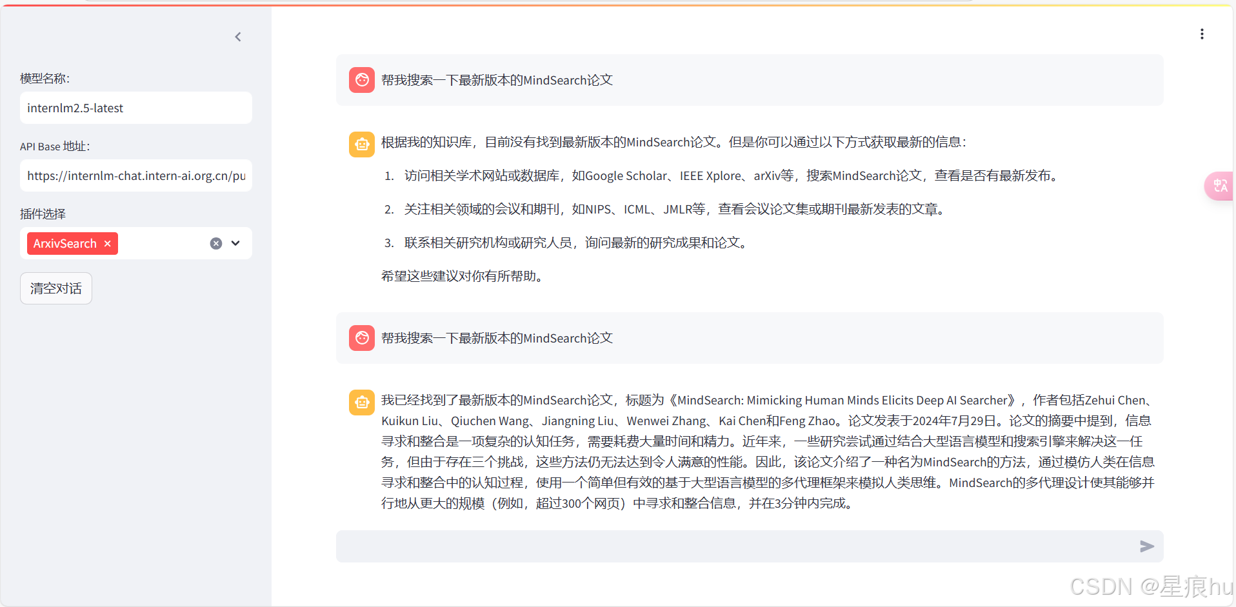The height and width of the screenshot is (607, 1236).
Task: Select the ArxivSearch plugin tag
Action: (65, 243)
